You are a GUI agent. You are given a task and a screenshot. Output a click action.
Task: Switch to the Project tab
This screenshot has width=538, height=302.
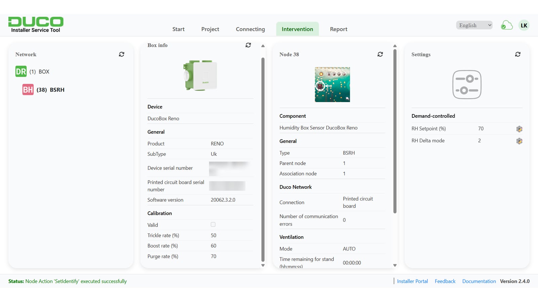click(x=210, y=29)
